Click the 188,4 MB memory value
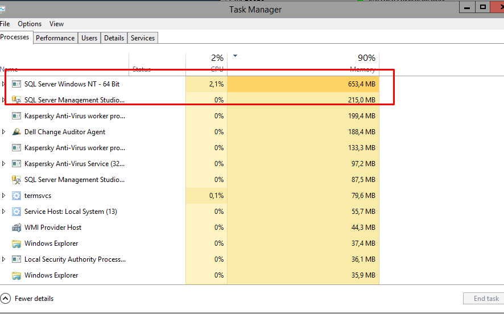504x314 pixels. pos(362,132)
